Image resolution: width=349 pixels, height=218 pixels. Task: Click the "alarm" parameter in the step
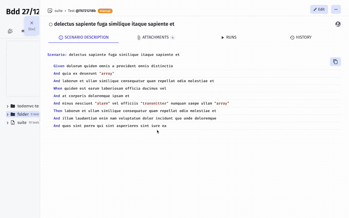click(x=102, y=103)
